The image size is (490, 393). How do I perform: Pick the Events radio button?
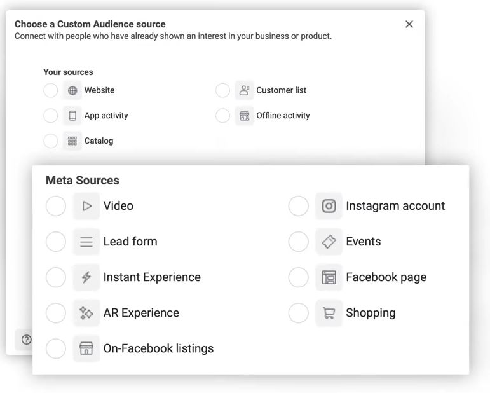pyautogui.click(x=299, y=242)
